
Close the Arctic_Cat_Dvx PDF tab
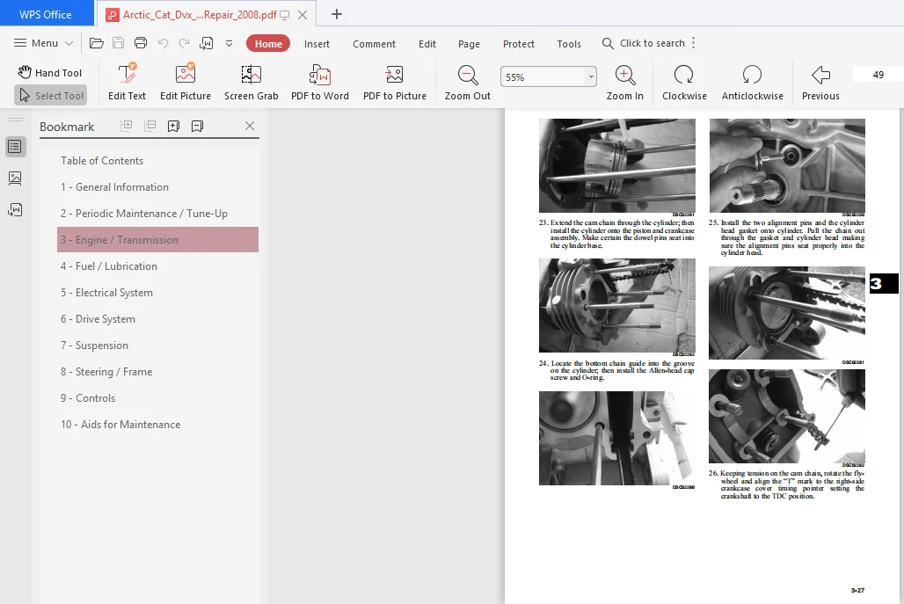tap(303, 15)
